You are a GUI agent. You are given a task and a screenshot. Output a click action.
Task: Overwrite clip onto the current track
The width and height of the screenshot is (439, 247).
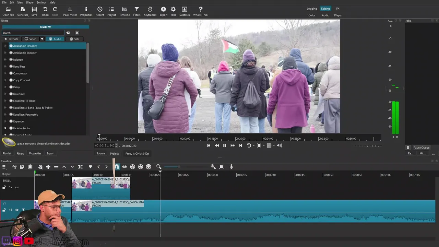(x=72, y=167)
